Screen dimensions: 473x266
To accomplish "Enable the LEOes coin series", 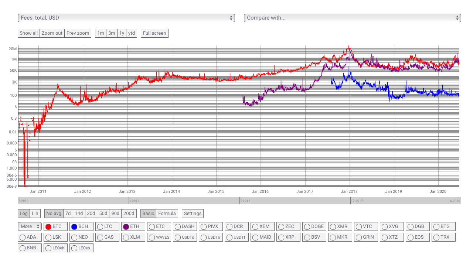I will pyautogui.click(x=81, y=248).
